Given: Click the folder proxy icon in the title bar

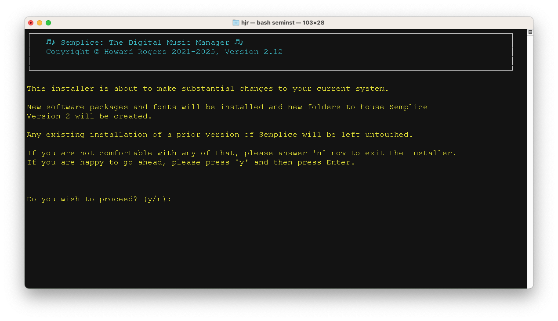Looking at the screenshot, I should [x=236, y=23].
